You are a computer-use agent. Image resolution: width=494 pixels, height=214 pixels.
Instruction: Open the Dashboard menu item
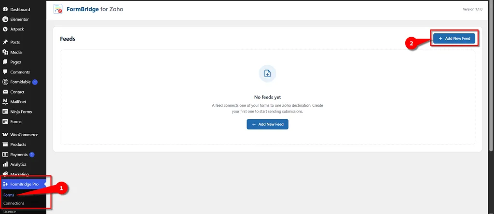point(20,10)
